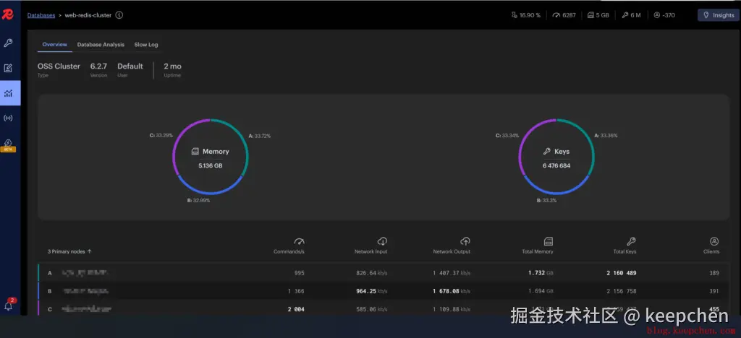Image resolution: width=741 pixels, height=338 pixels.
Task: Click the 391 clients value in row B
Action: coord(714,291)
